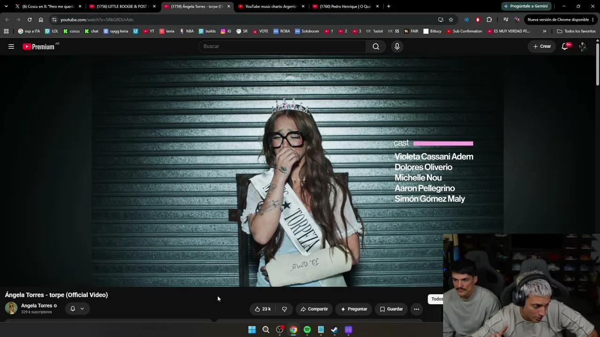
Task: Open the opgg keria bookmark
Action: (x=116, y=31)
